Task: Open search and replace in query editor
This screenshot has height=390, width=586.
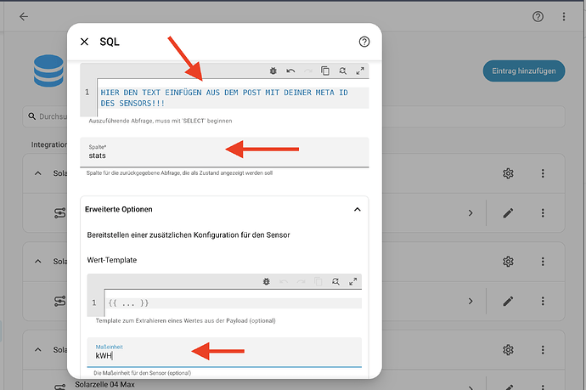Action: click(343, 71)
